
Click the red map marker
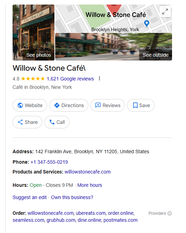tap(114, 9)
